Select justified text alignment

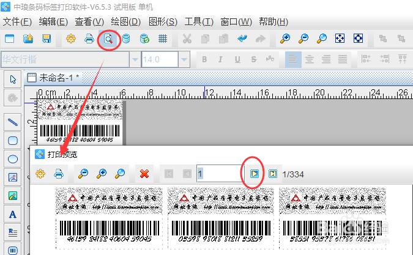343,59
